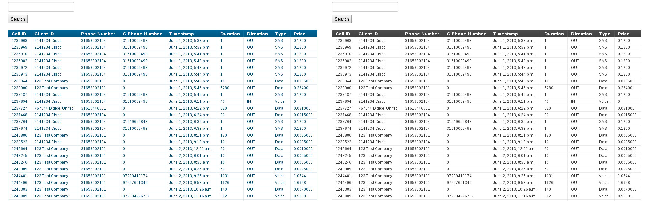The height and width of the screenshot is (201, 648).
Task: Open Call ID 1237894 in the blue table
Action: (19, 101)
